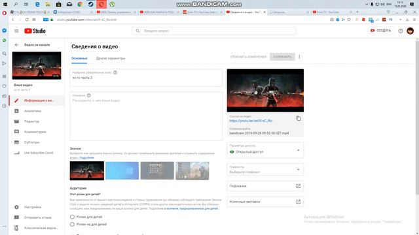Switch to the Other parameters tab
Viewport: 419px width, 235px height.
[111, 58]
